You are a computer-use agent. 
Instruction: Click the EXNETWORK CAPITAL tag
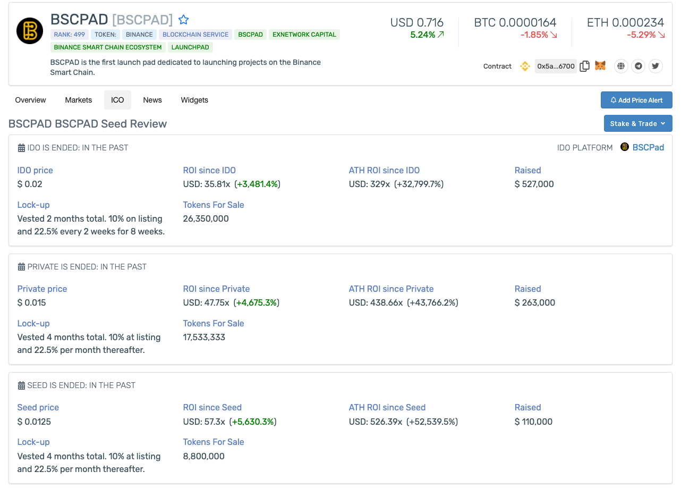(x=304, y=35)
